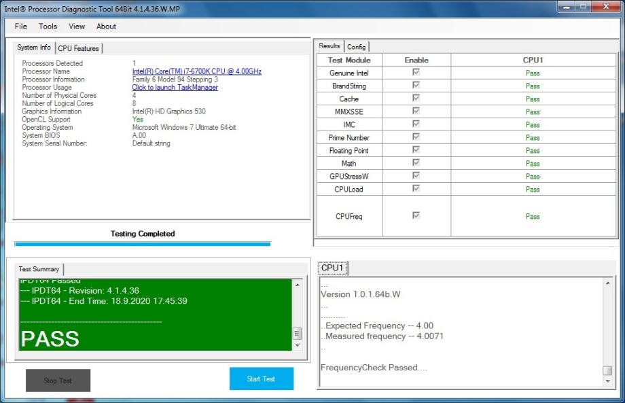The width and height of the screenshot is (625, 403).
Task: Open the About menu
Action: (x=106, y=27)
